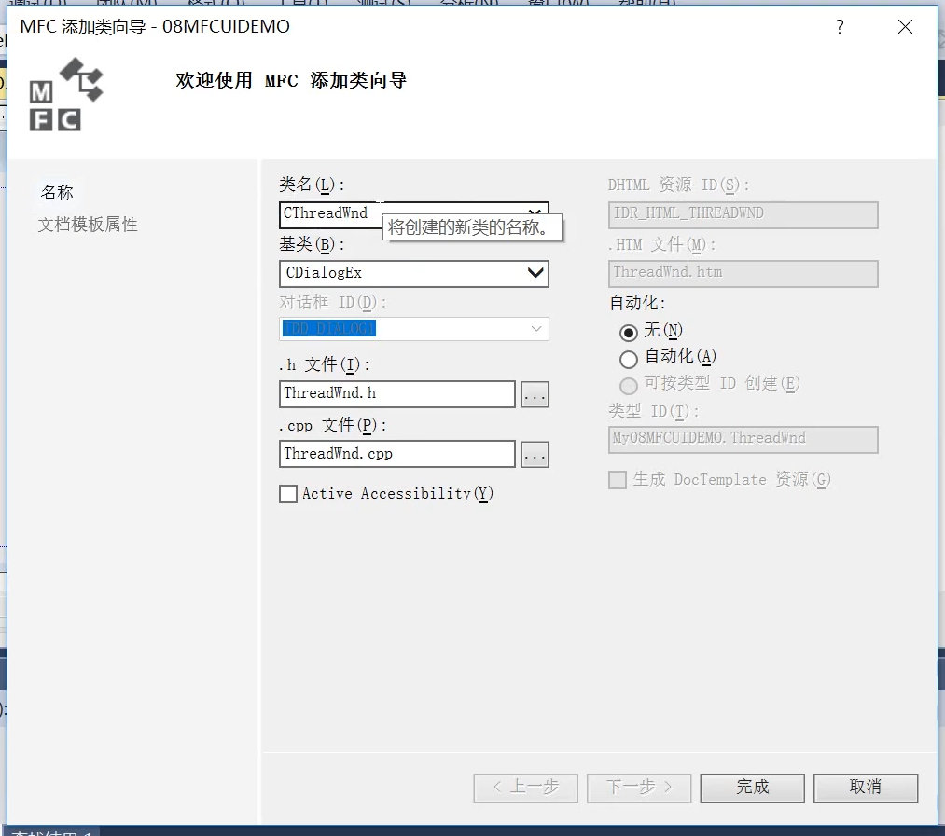Click the MFC wizard logo icon
Viewport: 945px width, 836px height.
[x=66, y=94]
